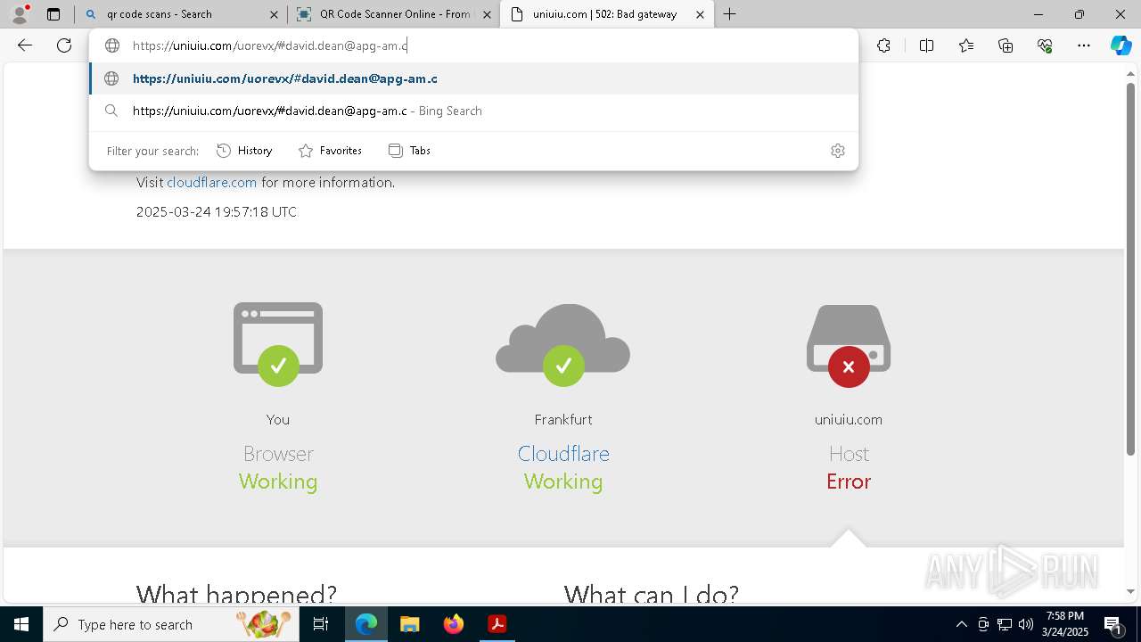Choose the uniuiu.com URL suggestion
The image size is (1141, 642).
coord(473,78)
